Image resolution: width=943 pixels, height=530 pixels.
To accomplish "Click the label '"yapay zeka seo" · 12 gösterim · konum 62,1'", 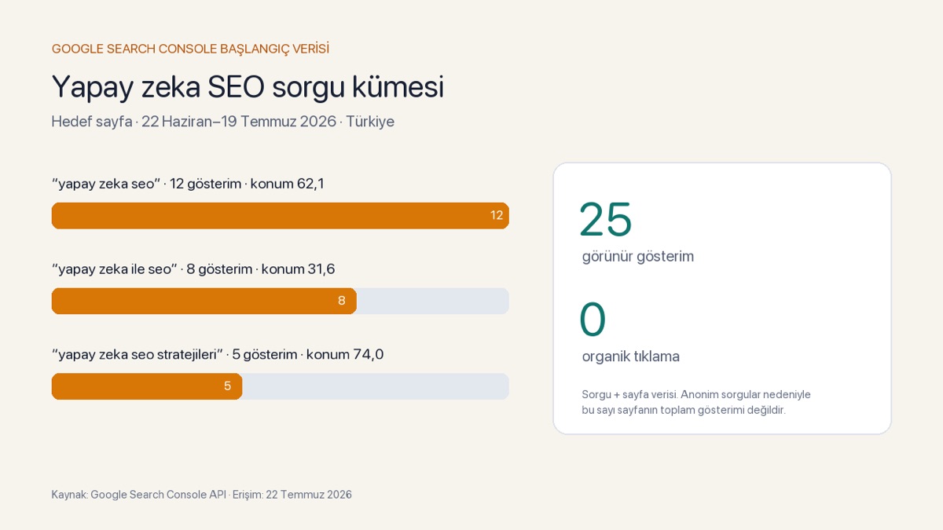I will [188, 184].
